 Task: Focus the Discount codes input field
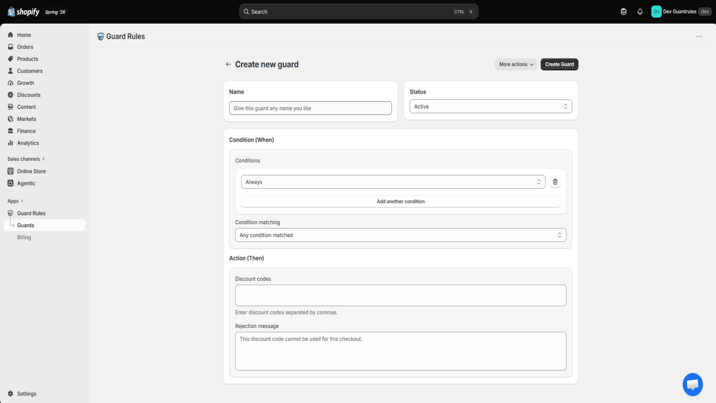pyautogui.click(x=401, y=296)
